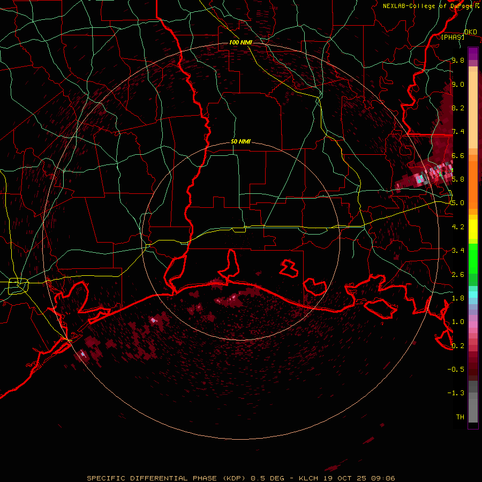Screen dimensions: 482x482
Task: Click the "50 NMI" range ring label
Action: tap(240, 141)
